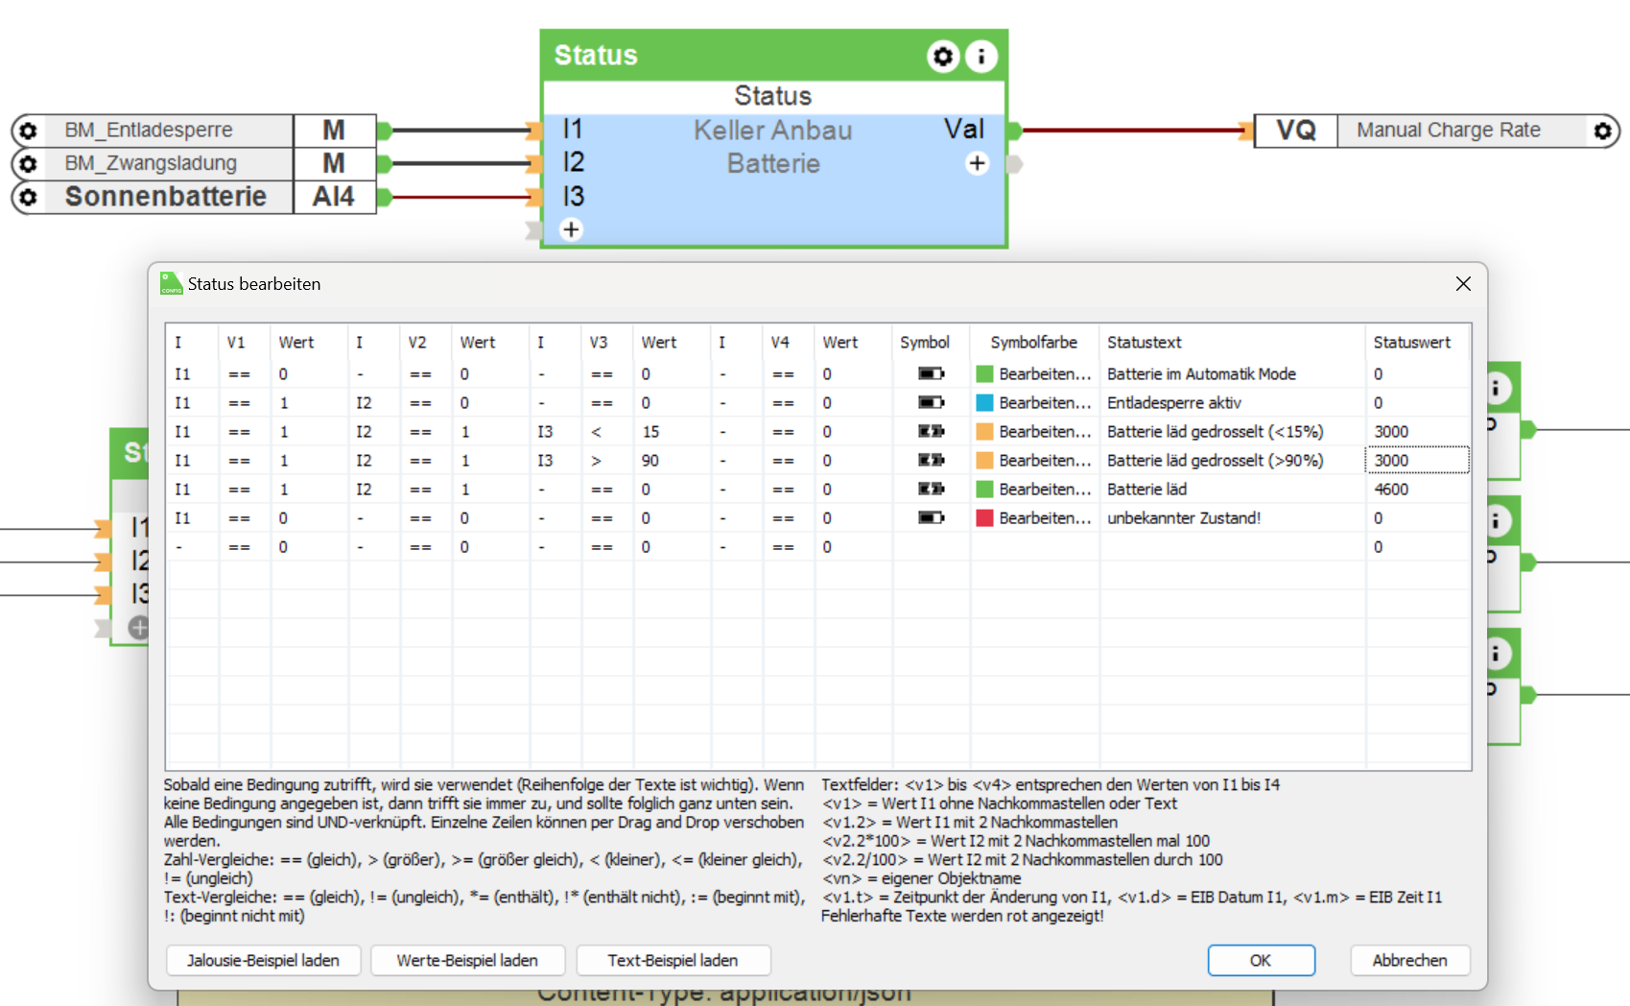Screen dimensions: 1630x1006
Task: Select BM_Entladesperre memory flag block
Action: point(193,131)
